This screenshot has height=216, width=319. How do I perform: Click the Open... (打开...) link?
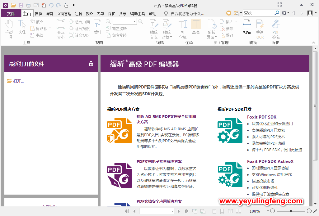[x=16, y=81]
